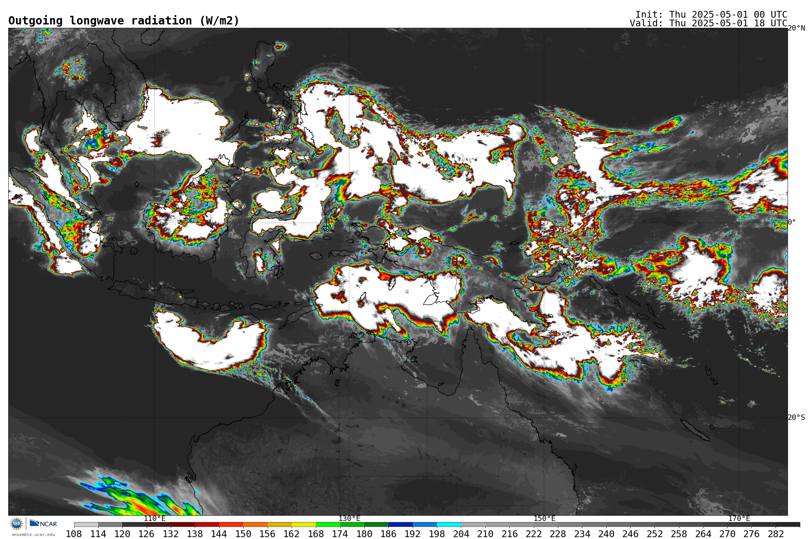
Task: Click the 192 colorbar value
Action: [413, 534]
